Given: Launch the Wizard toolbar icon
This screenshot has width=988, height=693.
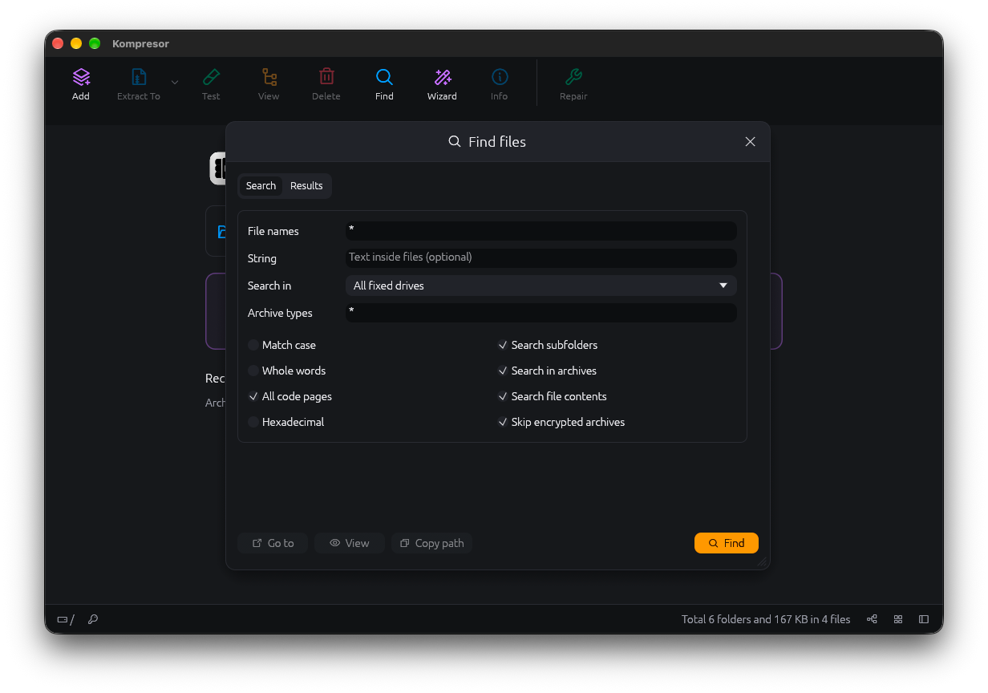Looking at the screenshot, I should tap(442, 77).
